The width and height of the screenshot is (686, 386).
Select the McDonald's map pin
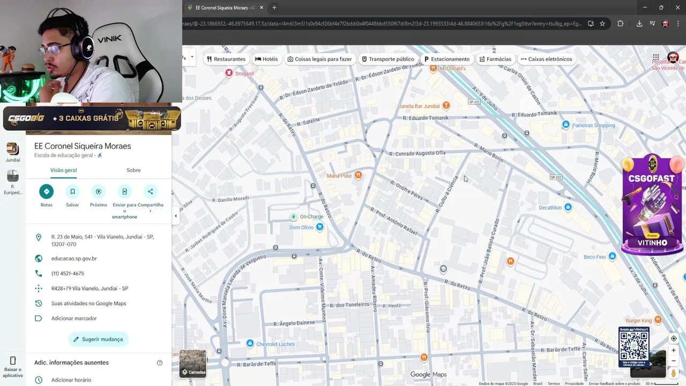434,69
